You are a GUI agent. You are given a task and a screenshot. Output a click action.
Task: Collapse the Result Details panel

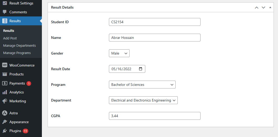click(270, 8)
